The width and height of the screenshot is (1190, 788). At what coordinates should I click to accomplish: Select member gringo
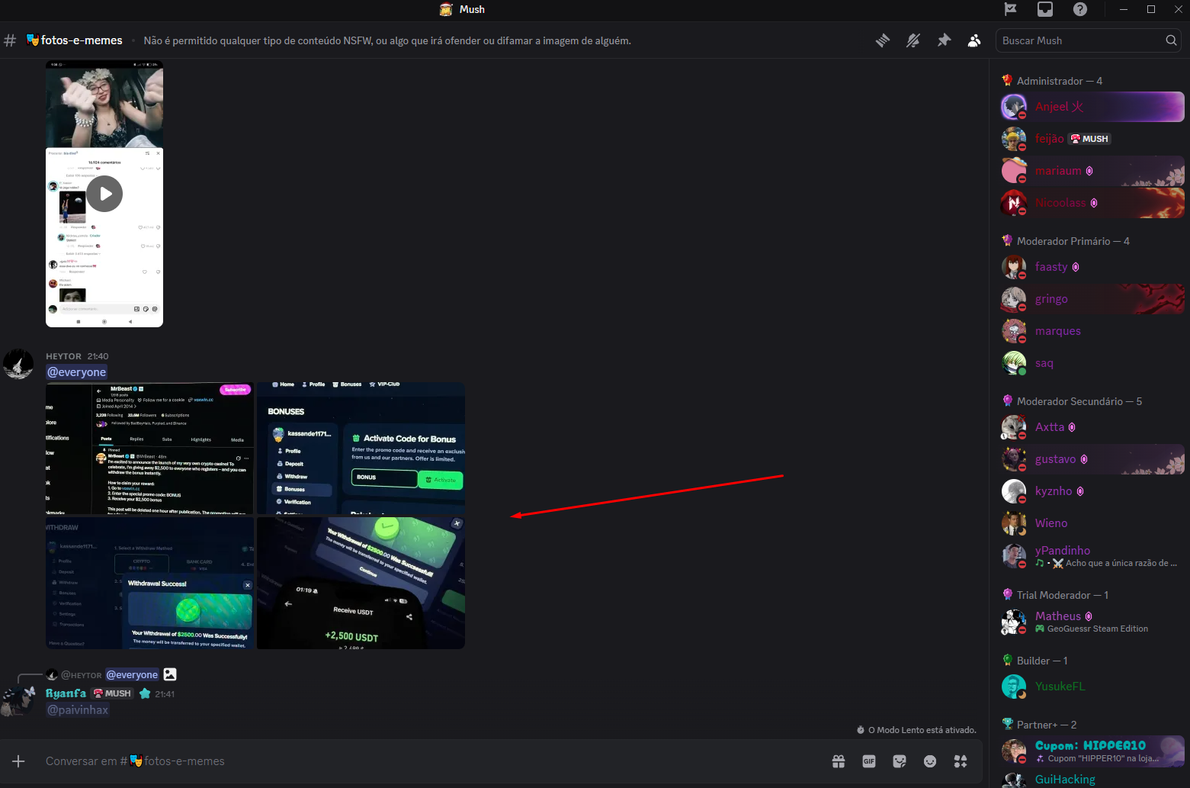1092,299
